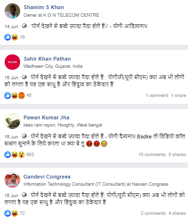Show the 5 shares on Pawan Kumar Jha's post
This screenshot has width=188, height=221.
[x=177, y=155]
